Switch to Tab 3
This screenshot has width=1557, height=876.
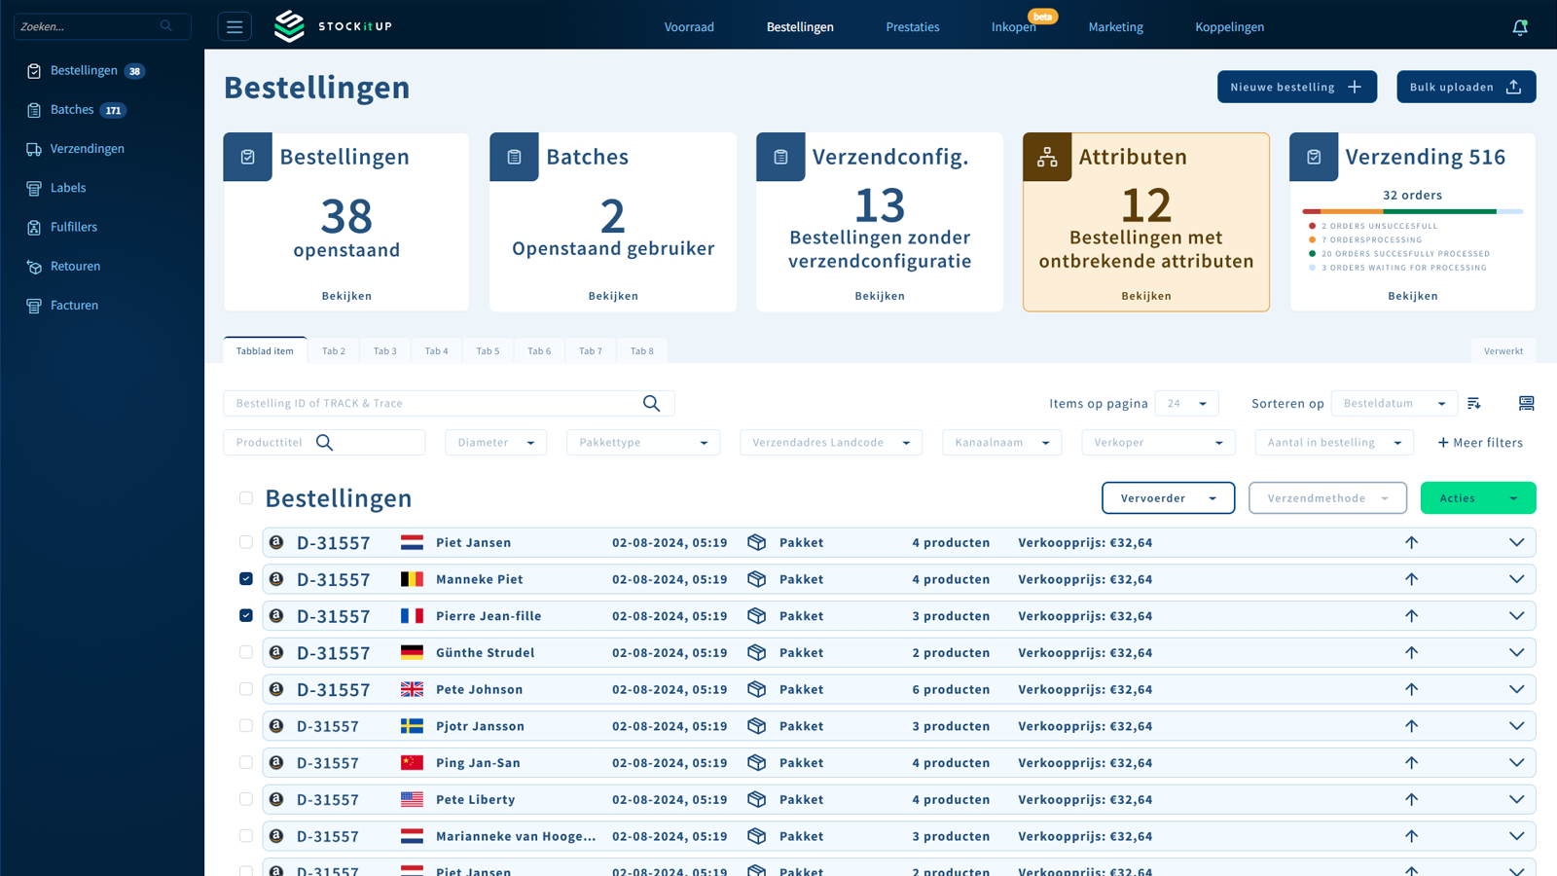(x=384, y=351)
